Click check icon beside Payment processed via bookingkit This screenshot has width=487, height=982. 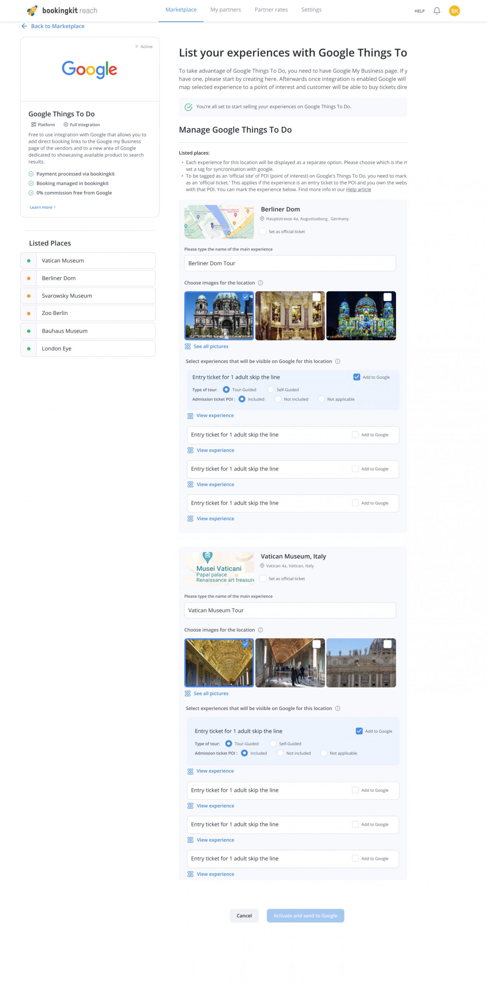[x=31, y=174]
